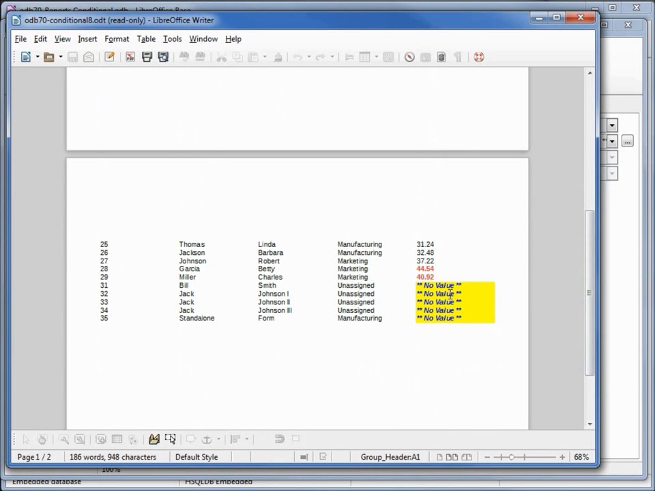Click the Spelling and Grammar icon
This screenshot has width=655, height=491.
[x=184, y=57]
